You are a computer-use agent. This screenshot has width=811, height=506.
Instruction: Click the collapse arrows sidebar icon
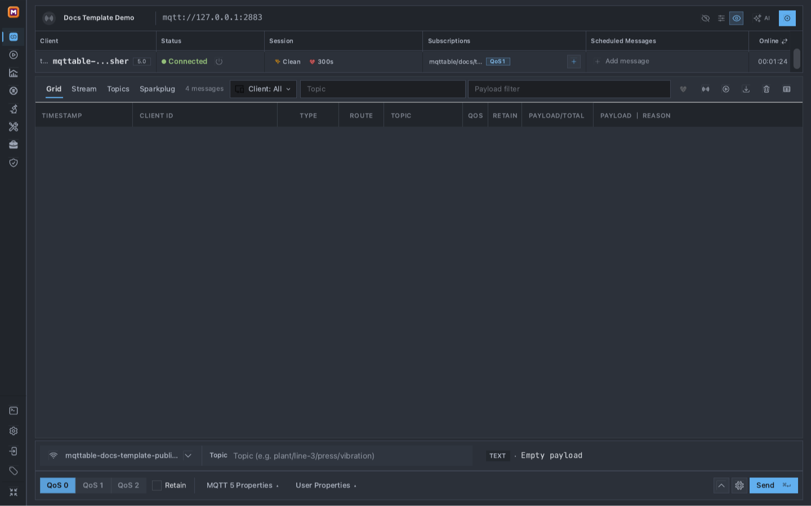14,493
